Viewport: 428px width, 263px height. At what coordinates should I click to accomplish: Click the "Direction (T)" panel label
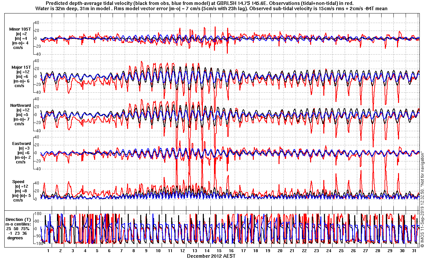[x=19, y=219]
